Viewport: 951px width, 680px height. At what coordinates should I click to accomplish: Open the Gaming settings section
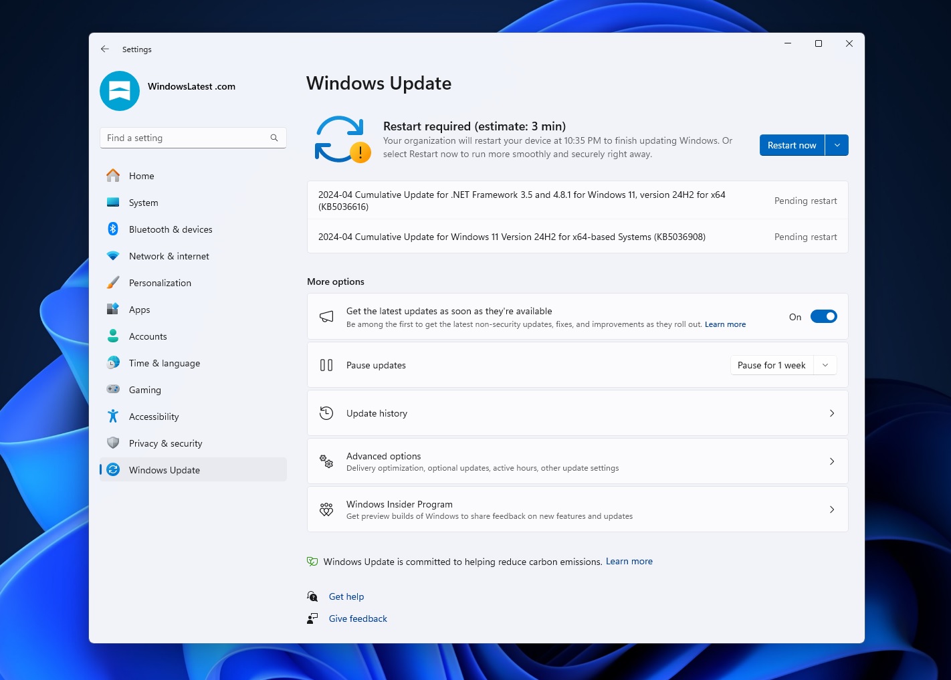pos(145,389)
